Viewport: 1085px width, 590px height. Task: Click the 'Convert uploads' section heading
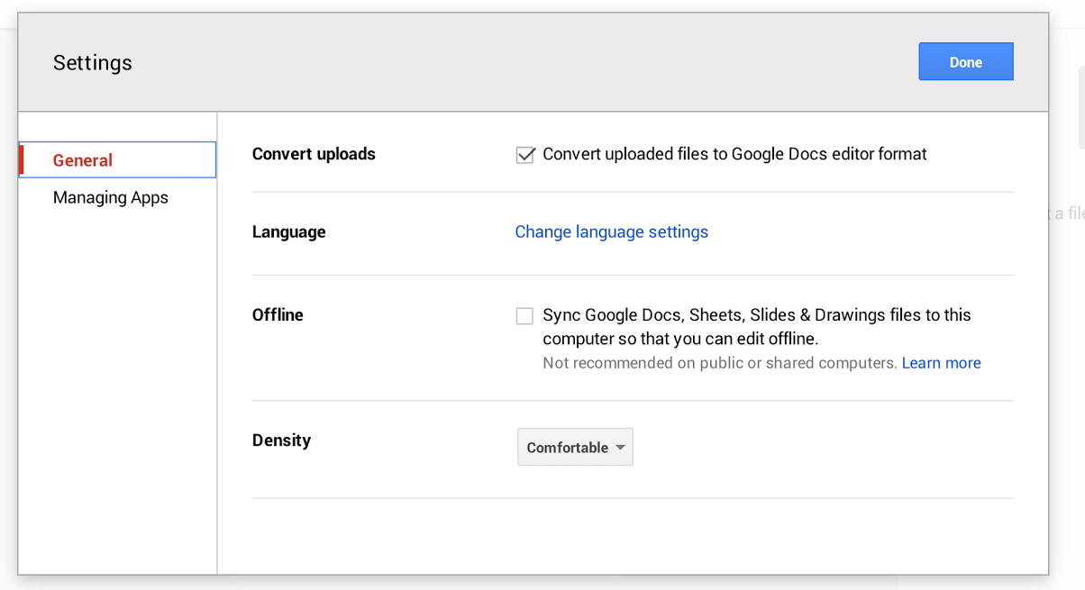[314, 154]
